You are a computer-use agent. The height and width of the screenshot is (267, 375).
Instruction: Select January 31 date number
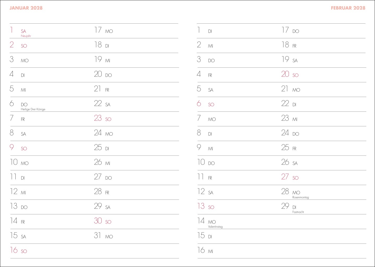click(x=97, y=236)
